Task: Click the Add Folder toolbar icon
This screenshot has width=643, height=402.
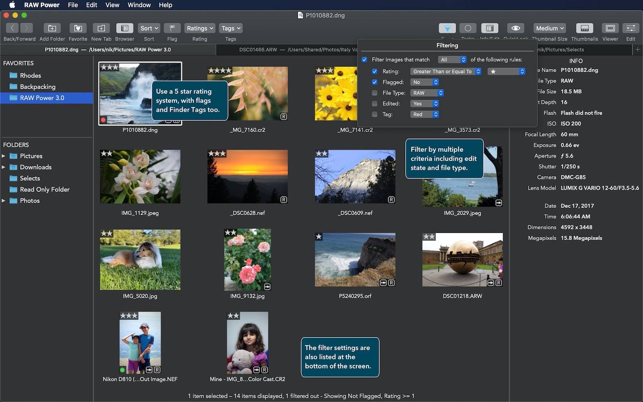Action: [x=52, y=28]
